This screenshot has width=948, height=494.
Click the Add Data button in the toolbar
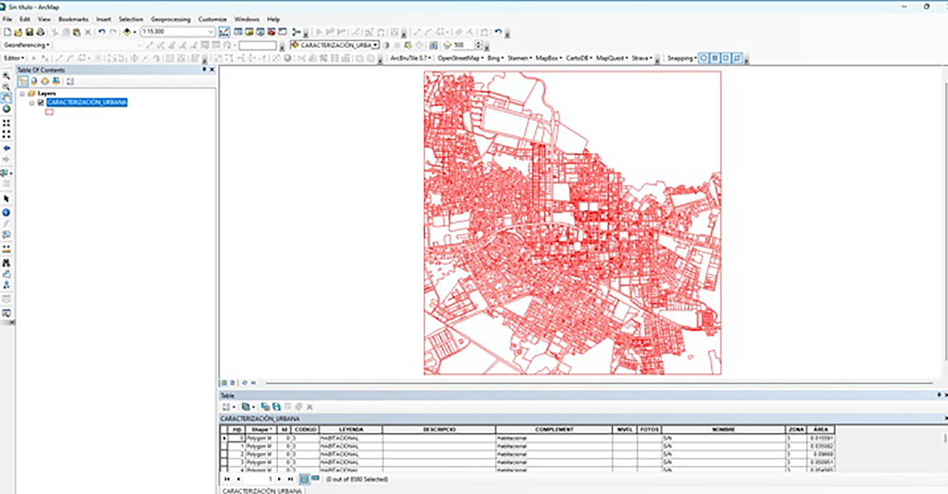pyautogui.click(x=126, y=32)
